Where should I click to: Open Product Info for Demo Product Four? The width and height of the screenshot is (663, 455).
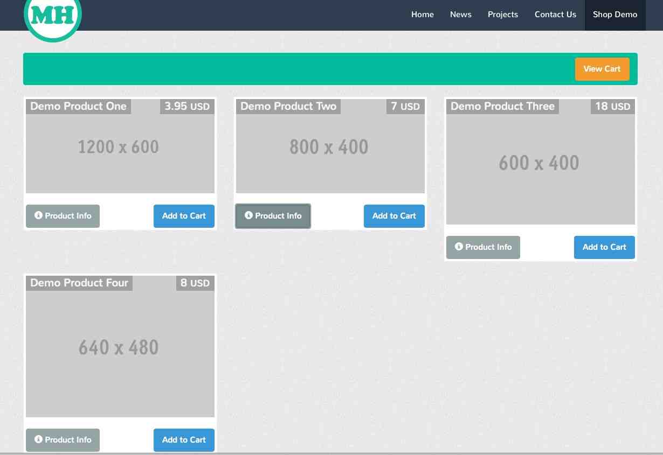pos(63,440)
